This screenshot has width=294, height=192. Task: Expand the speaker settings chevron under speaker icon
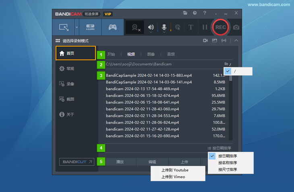151,32
